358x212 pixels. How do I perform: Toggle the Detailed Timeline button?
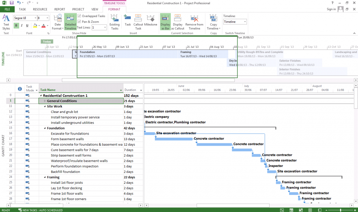(70, 22)
